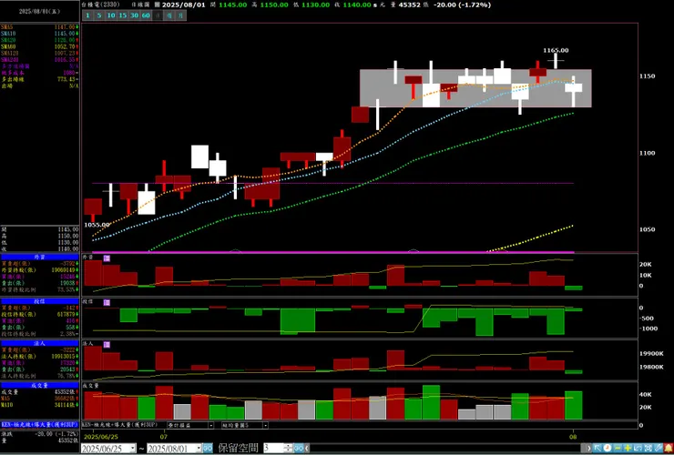Select the 15-minute timeframe button
674x455 pixels.
click(x=123, y=15)
